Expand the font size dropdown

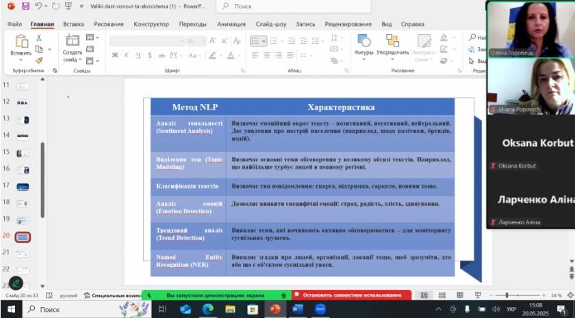point(203,40)
